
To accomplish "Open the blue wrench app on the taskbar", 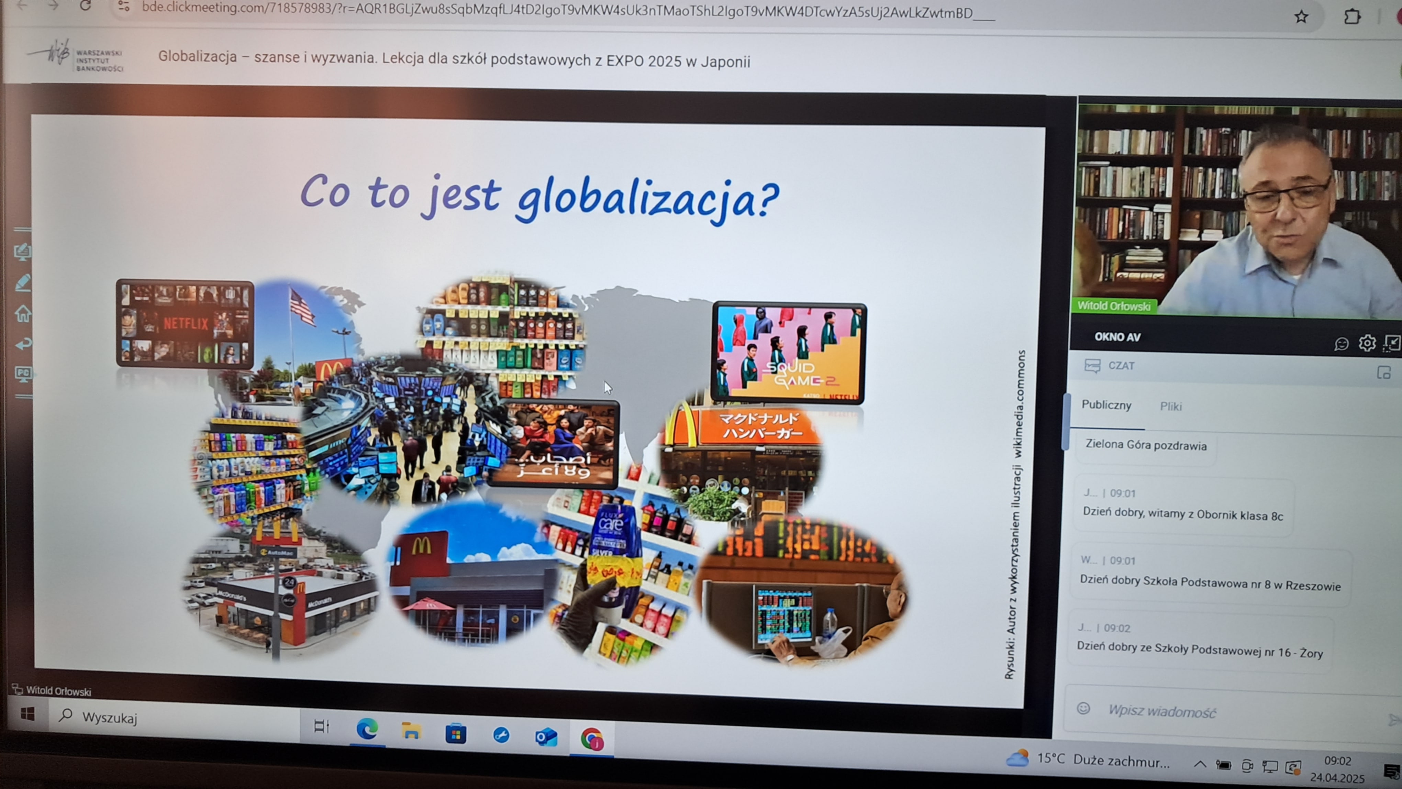I will point(501,735).
